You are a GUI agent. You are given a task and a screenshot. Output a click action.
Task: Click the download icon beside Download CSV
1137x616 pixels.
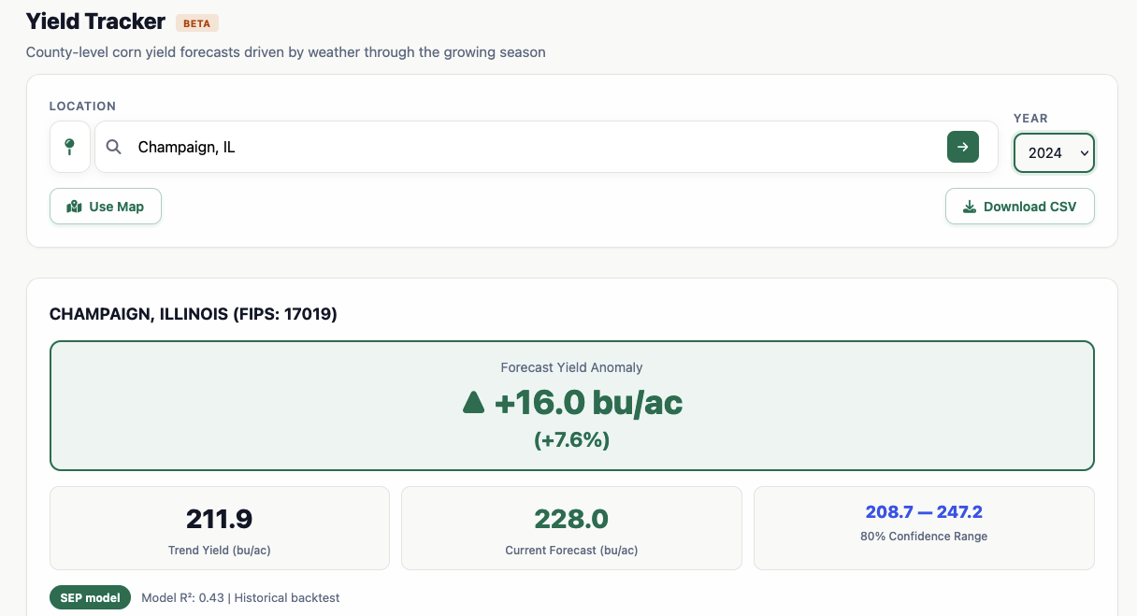970,207
